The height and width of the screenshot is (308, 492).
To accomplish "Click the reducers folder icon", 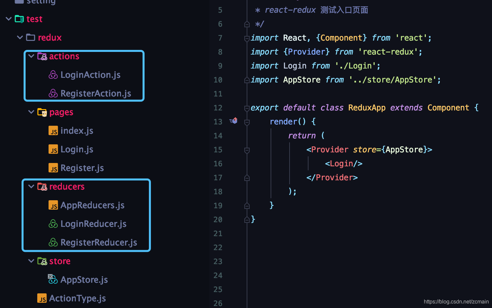I will click(x=42, y=187).
